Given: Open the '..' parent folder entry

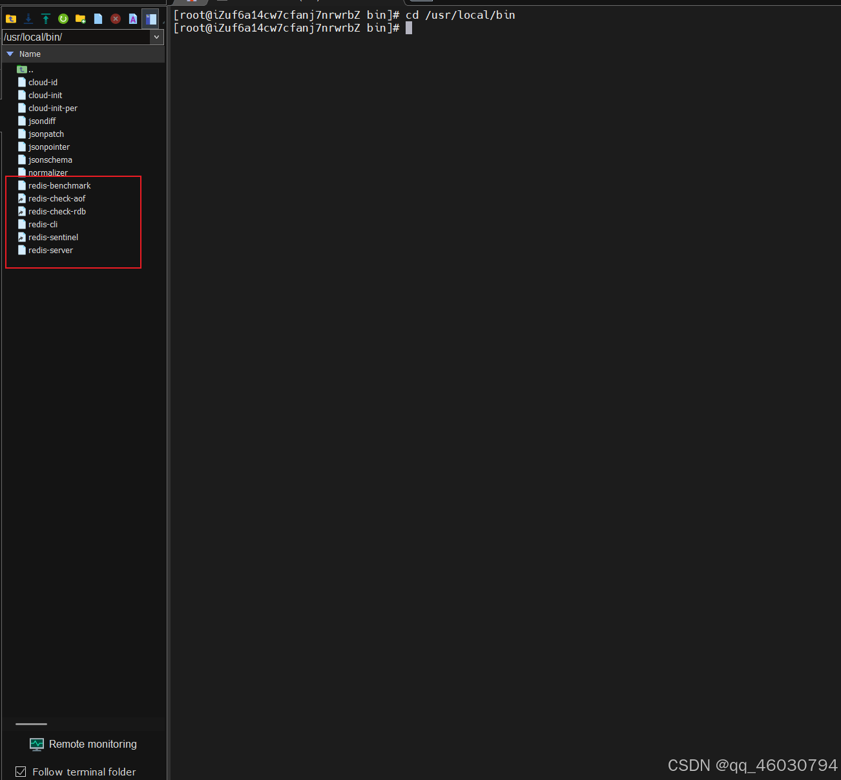Looking at the screenshot, I should tap(26, 69).
